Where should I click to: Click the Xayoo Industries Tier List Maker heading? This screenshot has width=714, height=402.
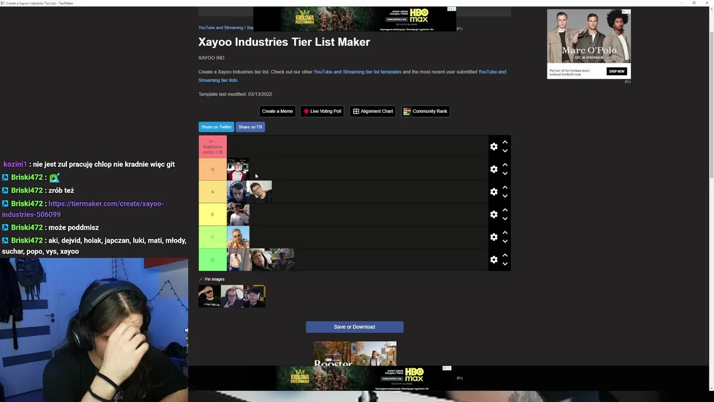coord(284,42)
